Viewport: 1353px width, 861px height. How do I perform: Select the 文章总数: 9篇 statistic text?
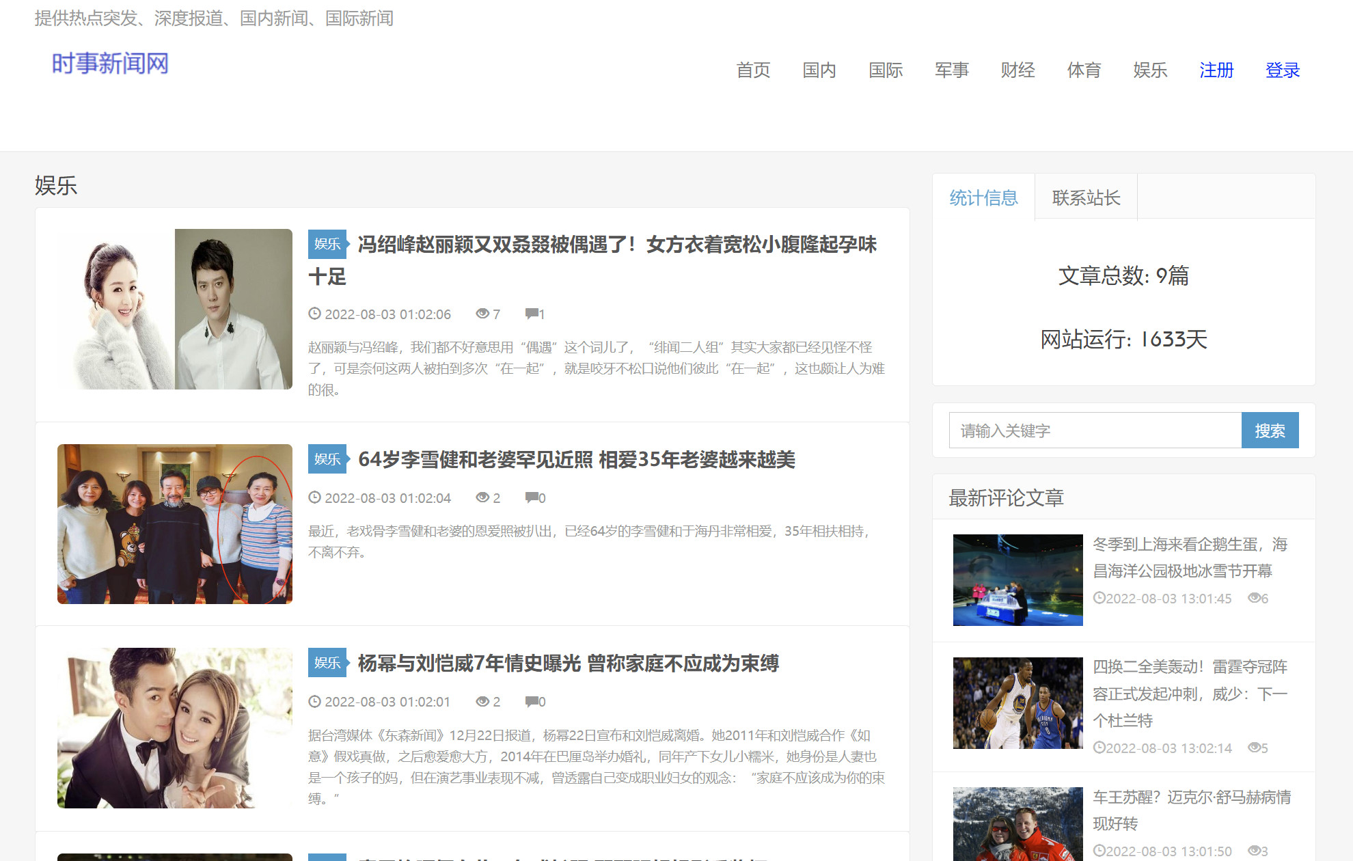1124,276
